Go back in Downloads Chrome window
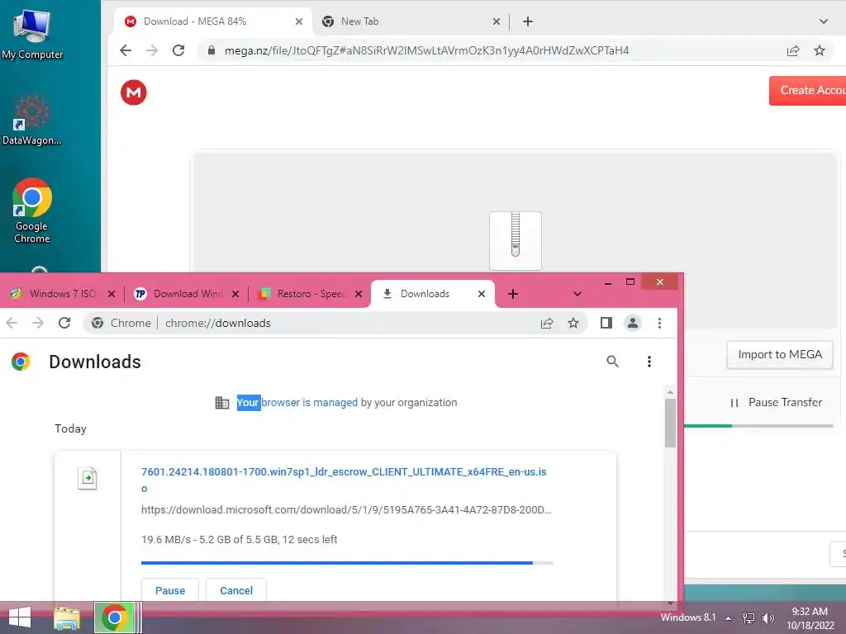 pos(12,323)
